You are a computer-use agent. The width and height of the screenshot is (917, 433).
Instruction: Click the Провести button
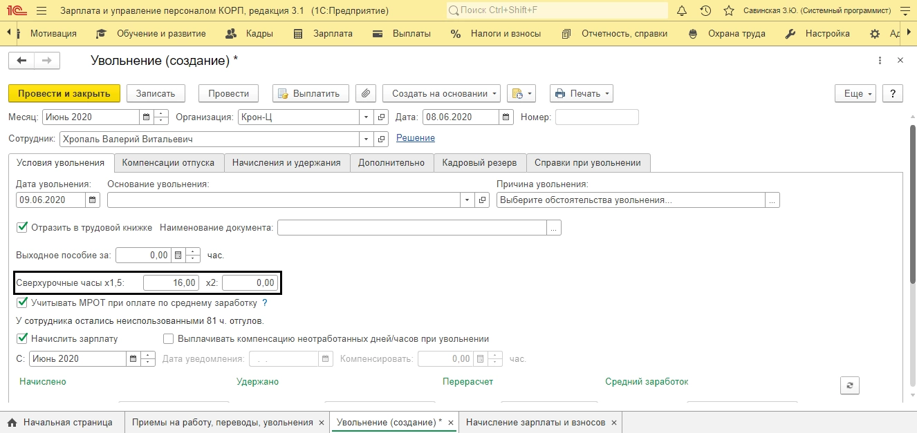coord(228,93)
